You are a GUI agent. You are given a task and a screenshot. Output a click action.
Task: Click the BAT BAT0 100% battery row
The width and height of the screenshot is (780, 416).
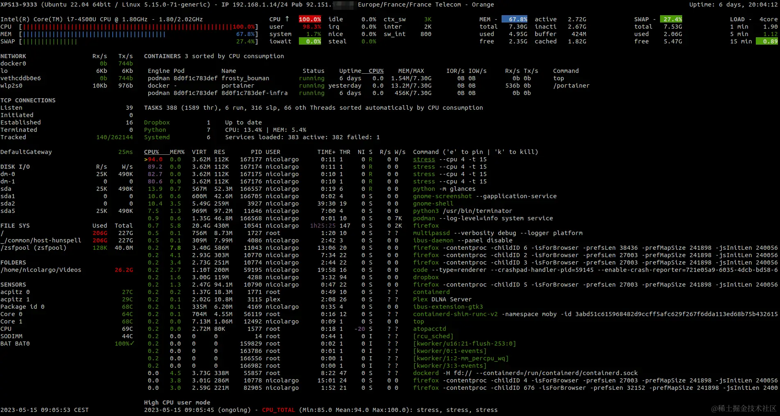tap(67, 344)
